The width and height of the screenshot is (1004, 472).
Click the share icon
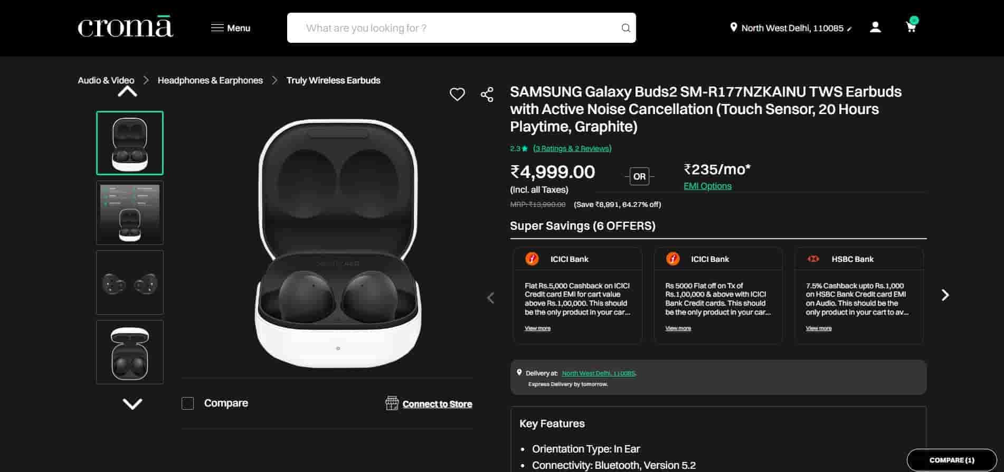click(487, 95)
